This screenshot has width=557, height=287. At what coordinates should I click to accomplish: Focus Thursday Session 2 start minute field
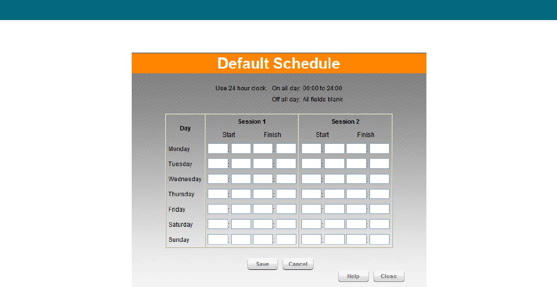point(335,194)
